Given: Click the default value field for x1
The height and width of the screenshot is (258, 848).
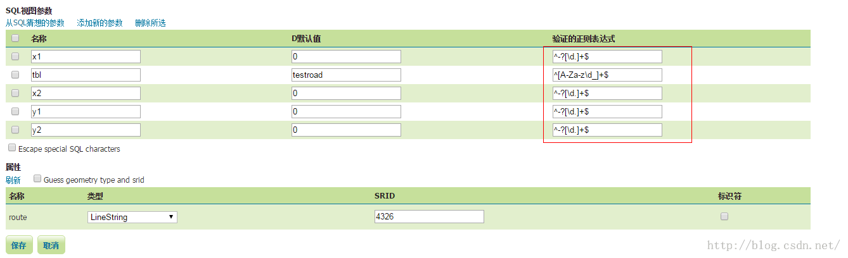Looking at the screenshot, I should (346, 56).
